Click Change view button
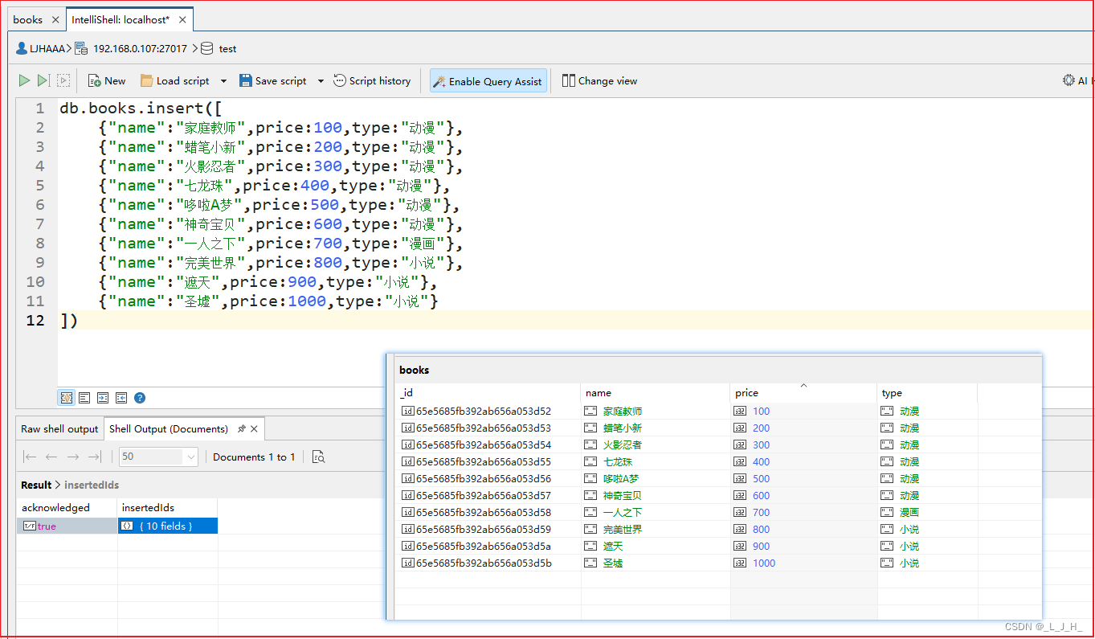Viewport: 1095px width, 639px height. 599,80
